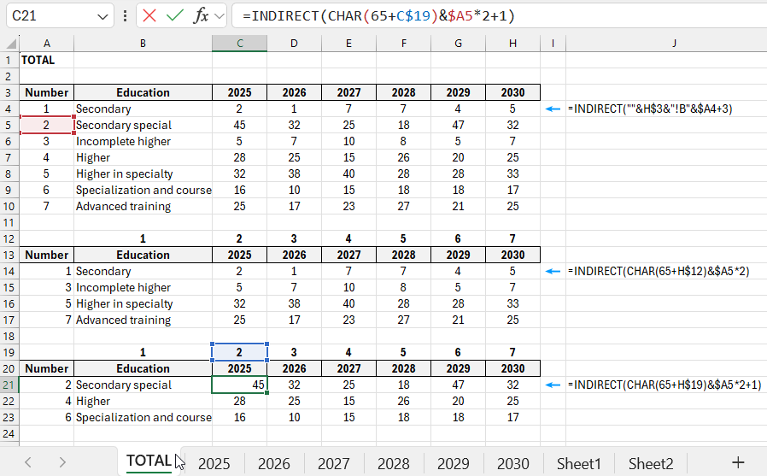Expand the function dropdown next to fx
Viewport: 767px width, 476px height.
point(220,16)
